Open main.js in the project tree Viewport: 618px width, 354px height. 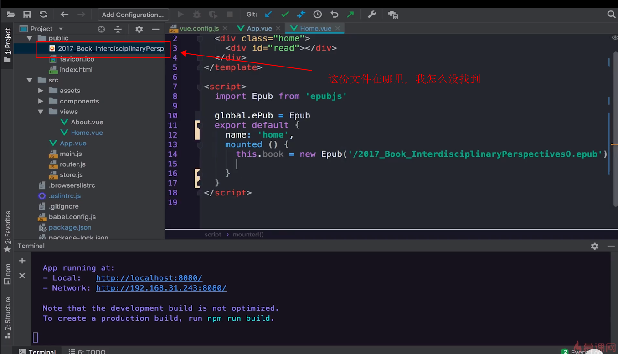pyautogui.click(x=71, y=154)
